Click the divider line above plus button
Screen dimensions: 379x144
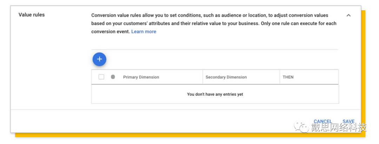[x=215, y=50]
